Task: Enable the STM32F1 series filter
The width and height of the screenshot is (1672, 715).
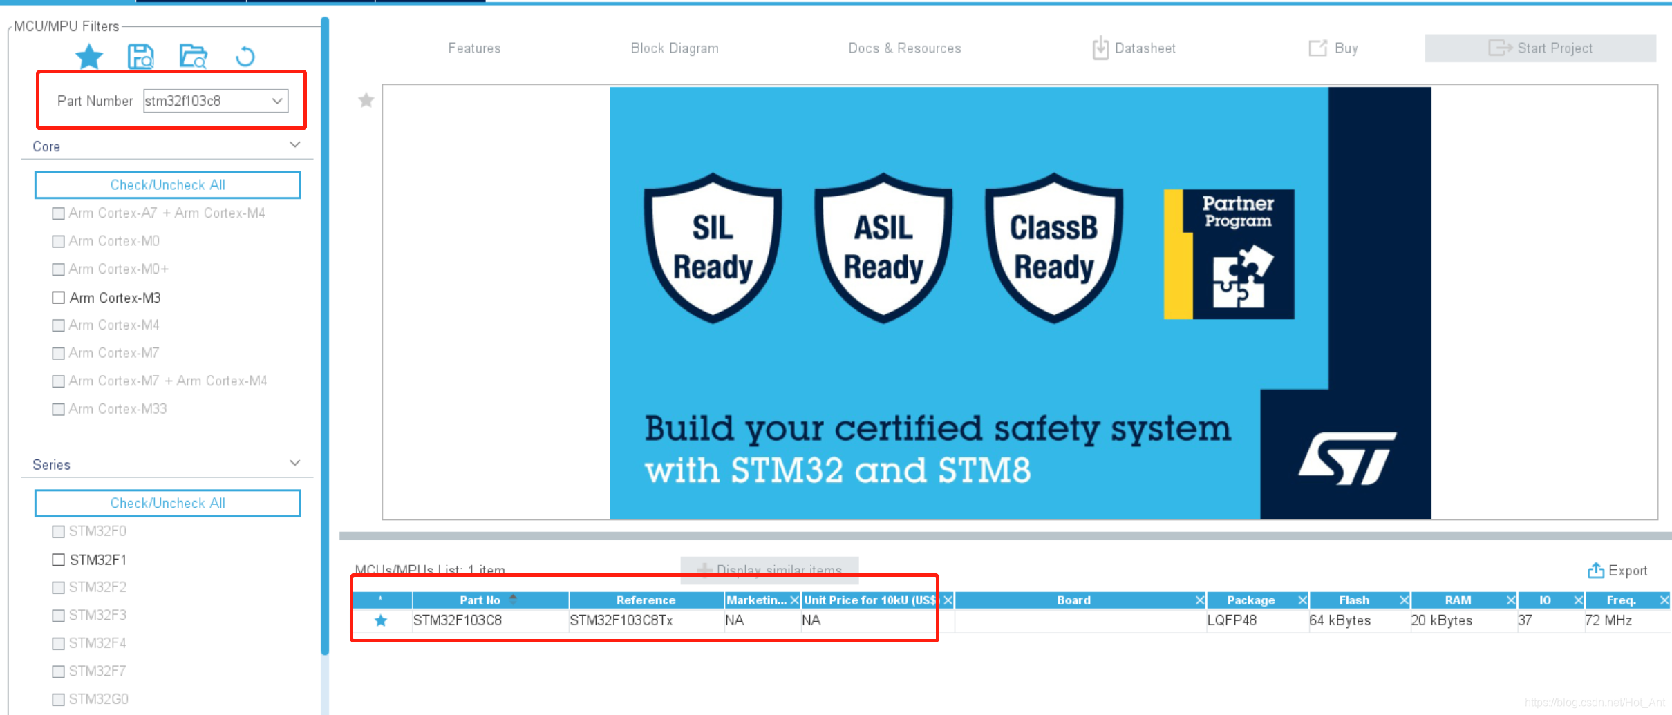Action: pyautogui.click(x=59, y=560)
